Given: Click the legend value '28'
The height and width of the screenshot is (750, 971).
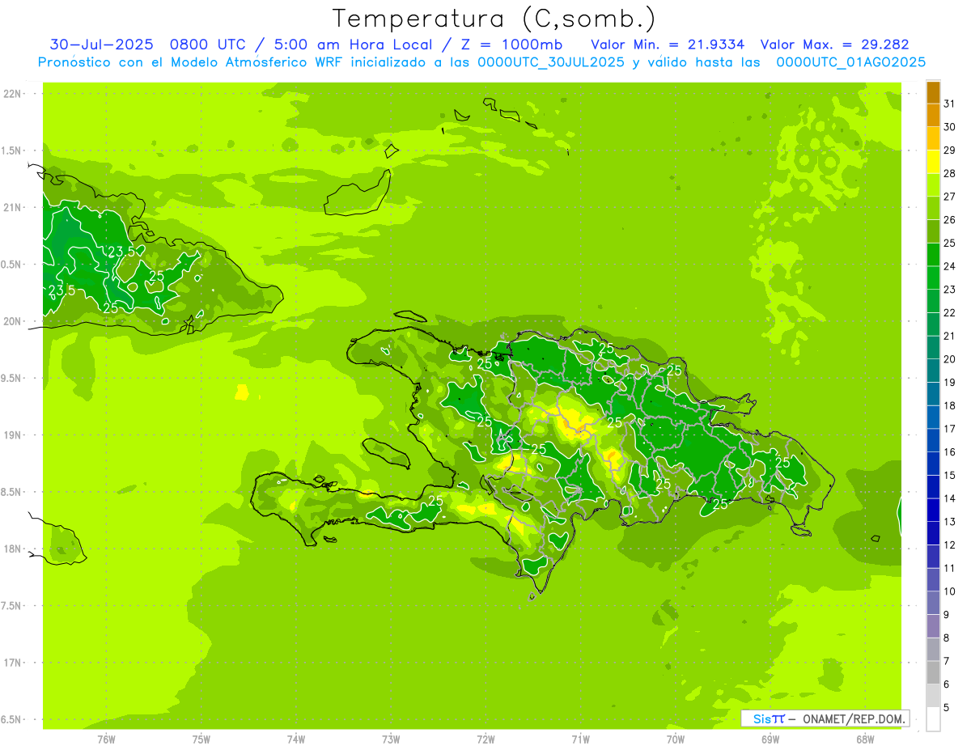Looking at the screenshot, I should click(949, 173).
